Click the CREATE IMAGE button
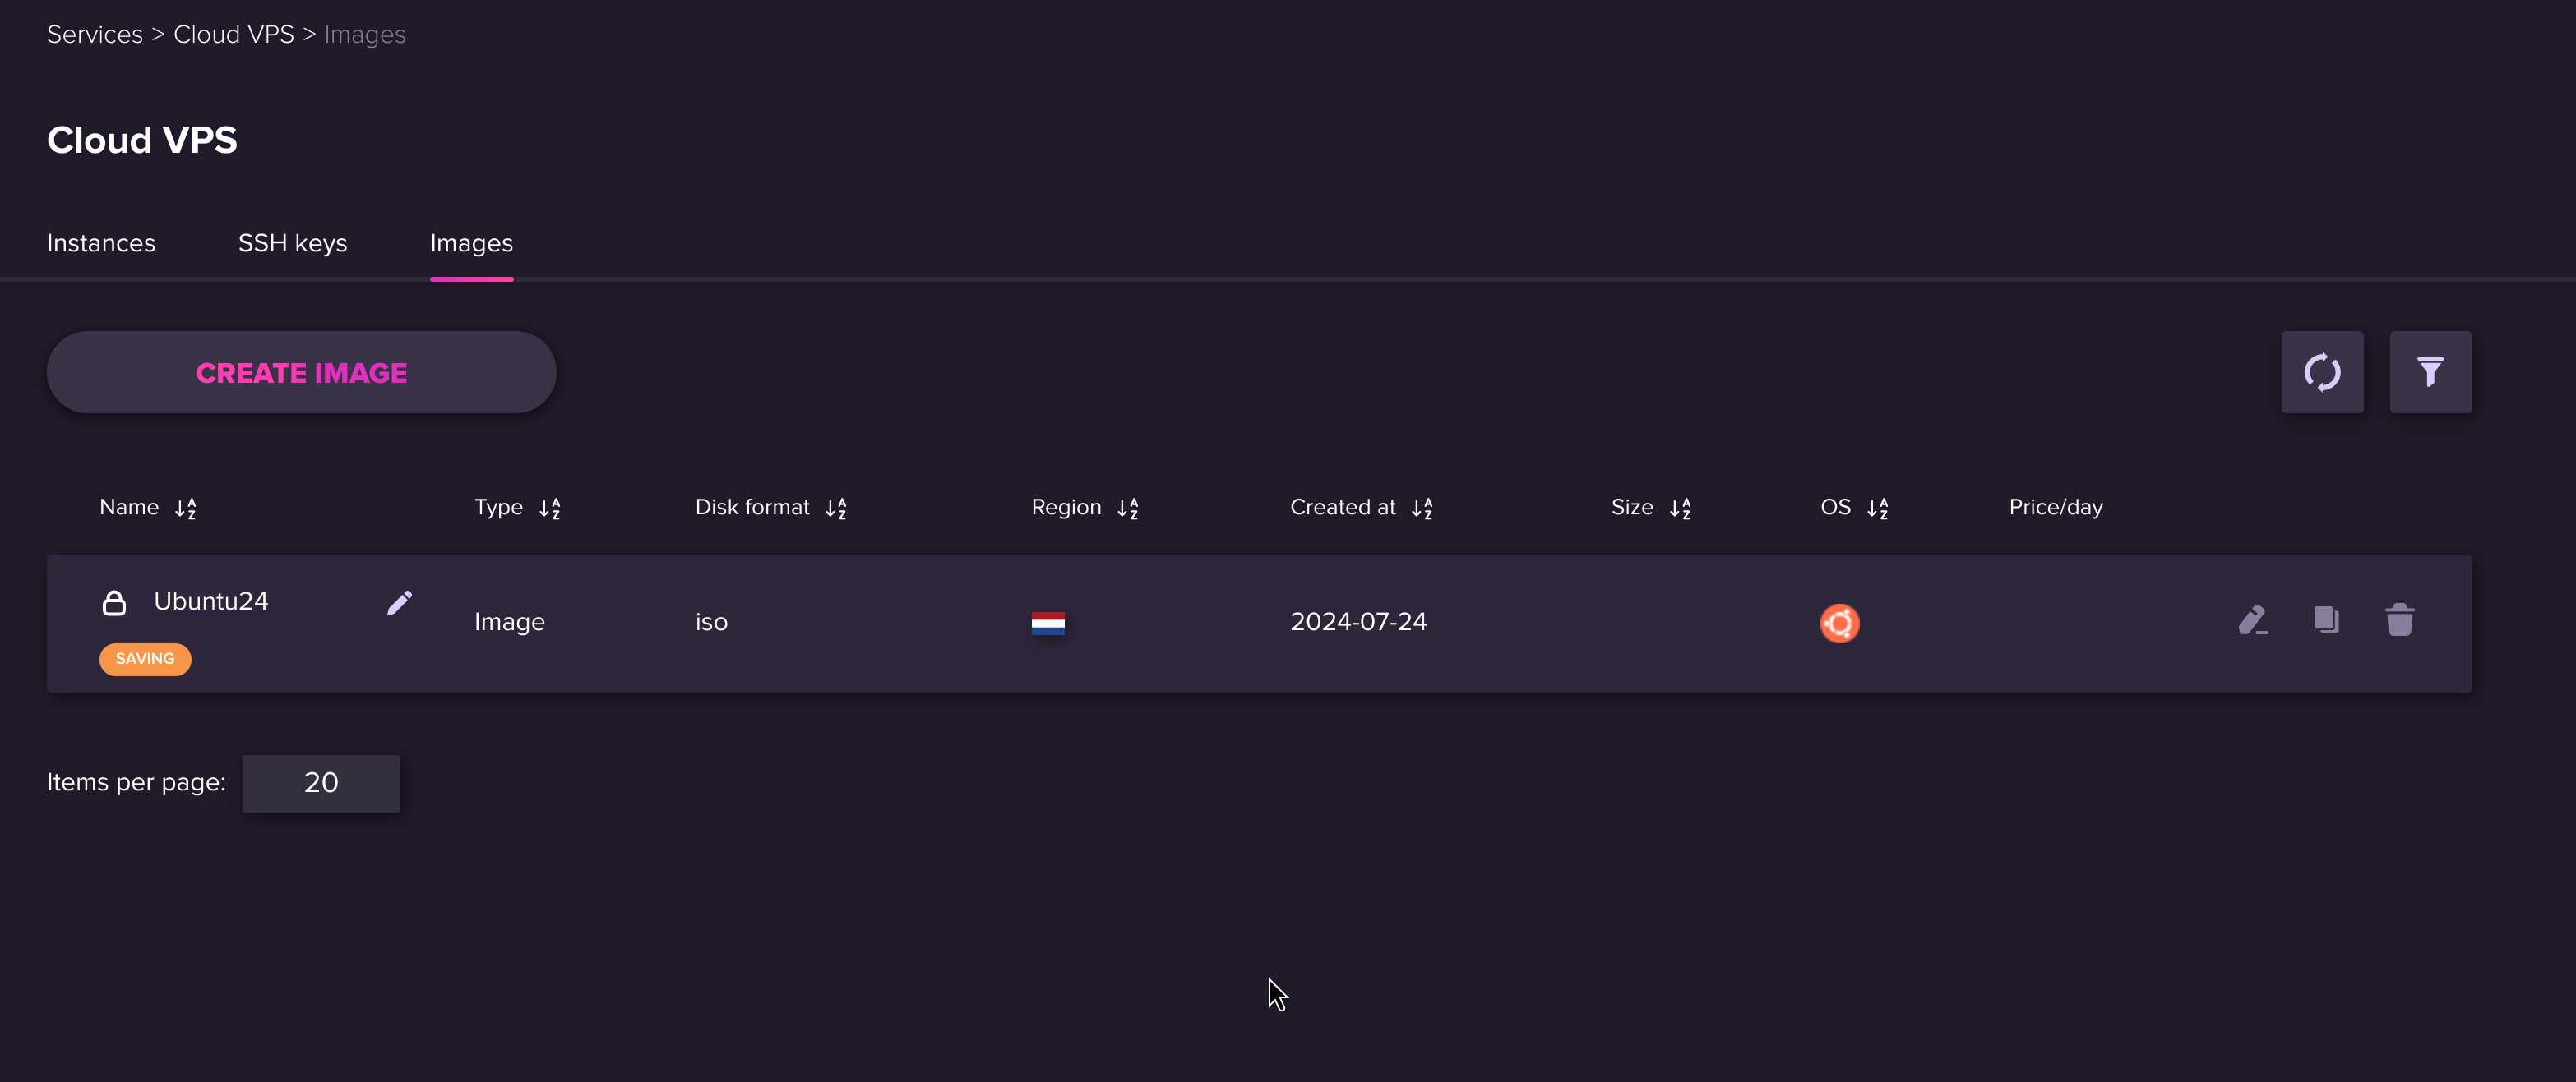This screenshot has height=1082, width=2576. (x=301, y=371)
